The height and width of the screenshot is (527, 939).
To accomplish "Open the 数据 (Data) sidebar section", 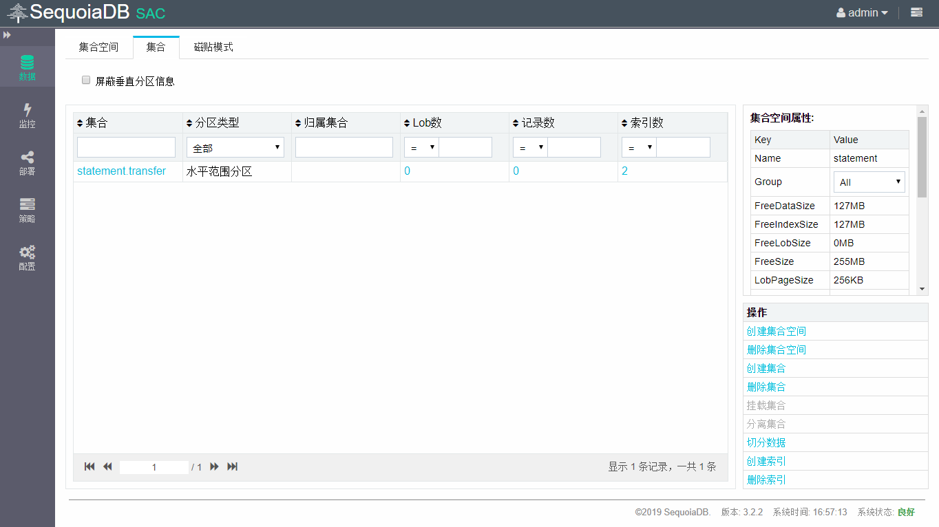I will 27,67.
